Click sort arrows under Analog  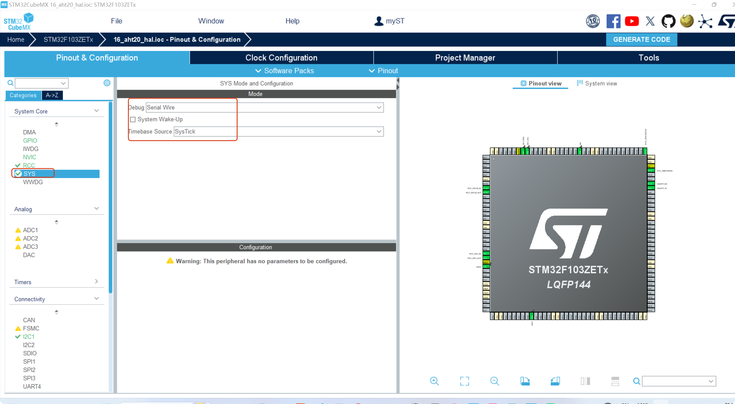pyautogui.click(x=56, y=222)
